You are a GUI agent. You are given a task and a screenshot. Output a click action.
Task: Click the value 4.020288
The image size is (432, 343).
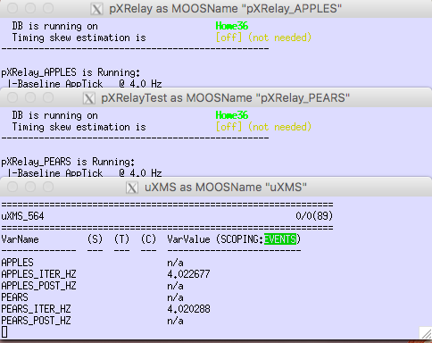click(x=188, y=309)
